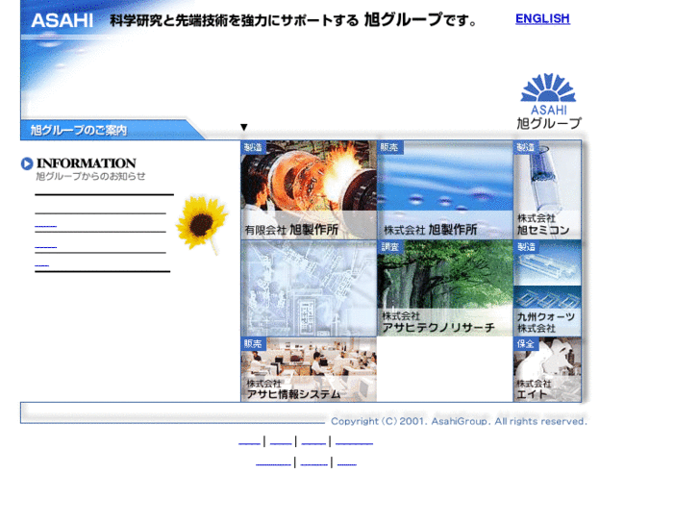Viewport: 699px width, 524px height.
Task: Open アサヒテクノリサーチ forest tile
Action: (x=445, y=288)
